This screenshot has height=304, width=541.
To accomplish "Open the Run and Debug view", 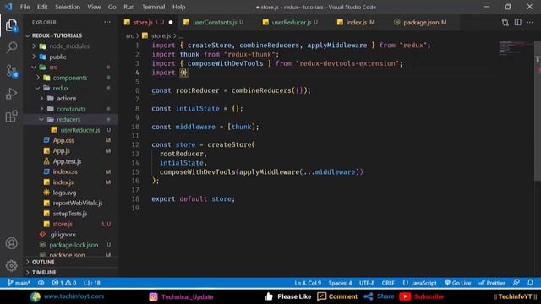I will coord(11,94).
